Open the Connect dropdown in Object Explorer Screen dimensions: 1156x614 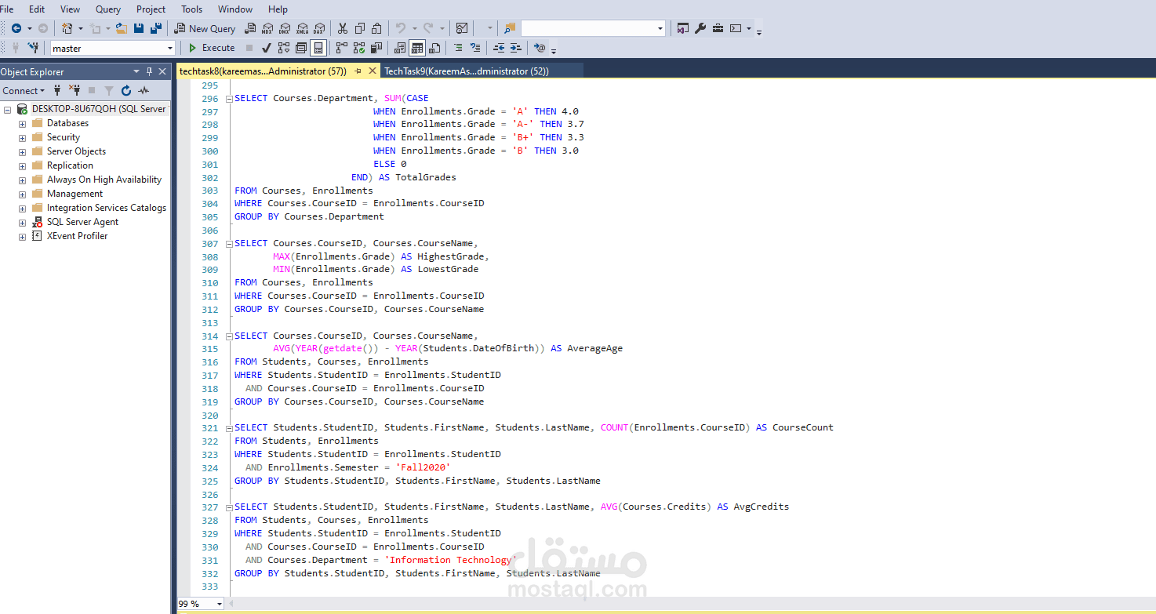tap(24, 90)
